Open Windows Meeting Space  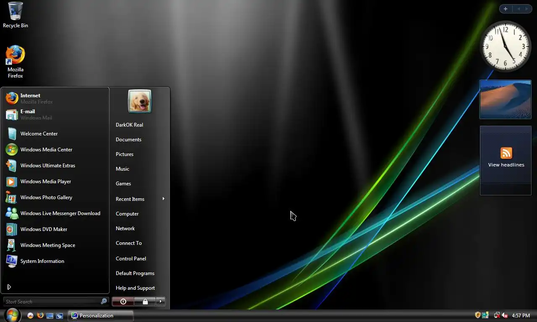tap(55, 245)
